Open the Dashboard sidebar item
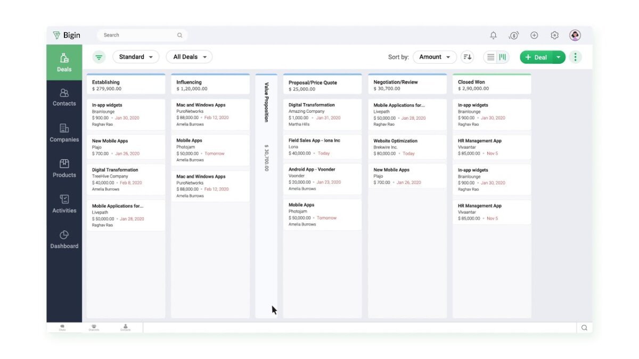Image resolution: width=639 pixels, height=359 pixels. pos(64,239)
